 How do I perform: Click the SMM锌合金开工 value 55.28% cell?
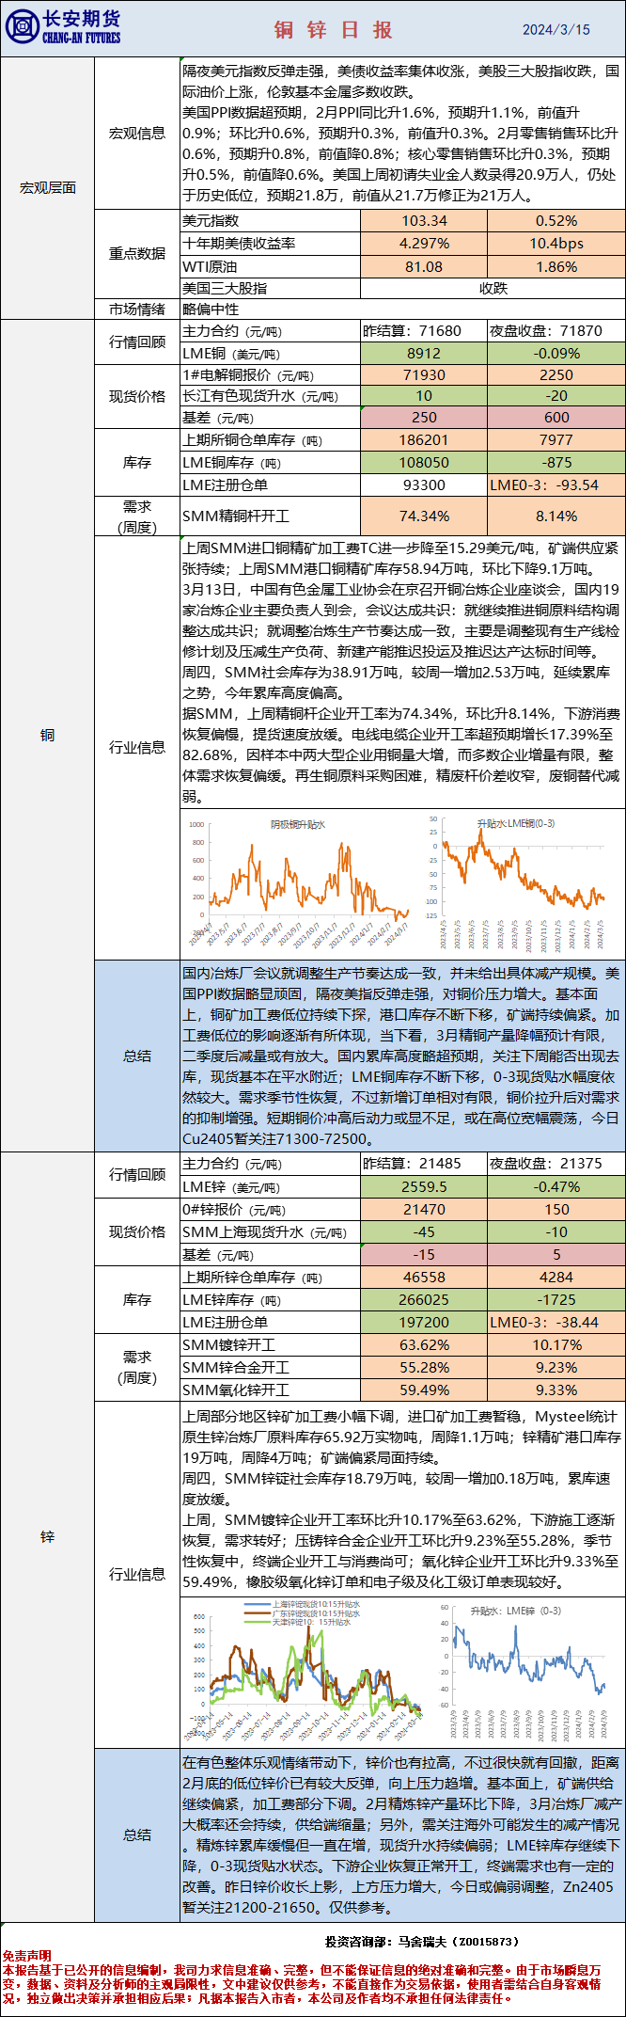pos(424,1368)
